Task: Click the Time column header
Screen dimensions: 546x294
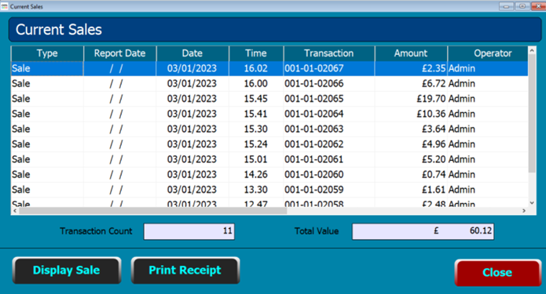Action: click(256, 53)
